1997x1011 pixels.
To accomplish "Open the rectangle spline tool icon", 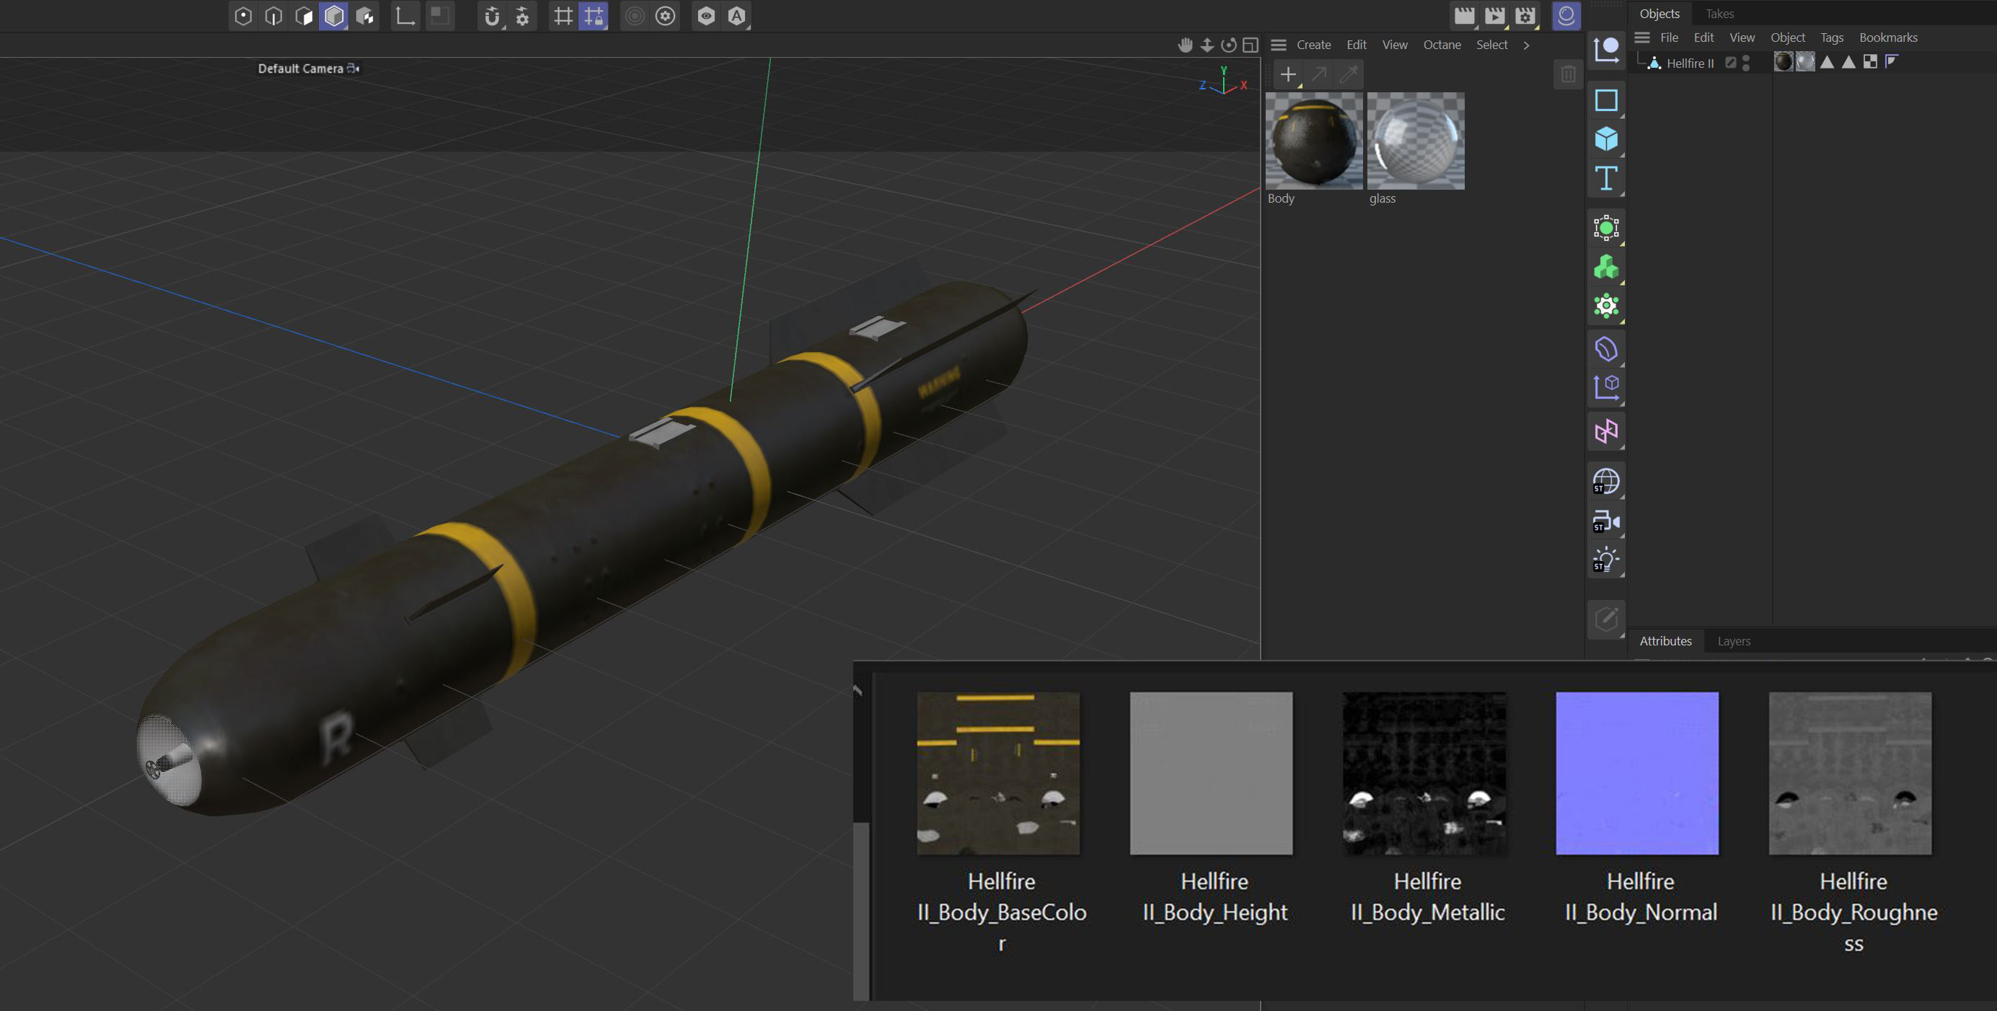I will click(1606, 100).
